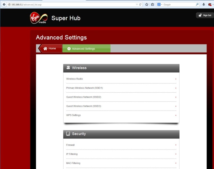Reload the page with the refresh icon

coord(140,5)
